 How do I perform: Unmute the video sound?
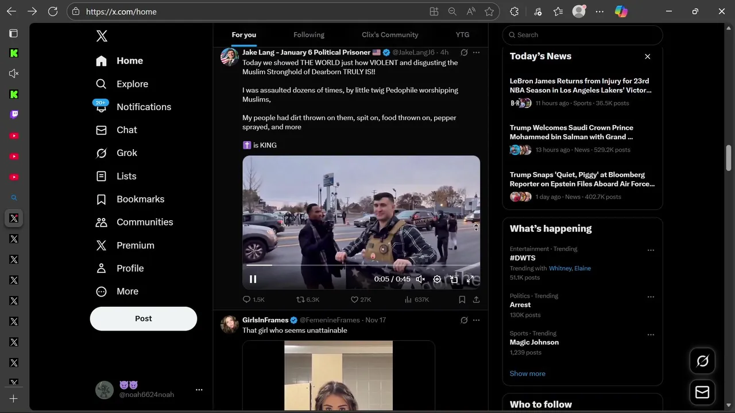point(420,279)
